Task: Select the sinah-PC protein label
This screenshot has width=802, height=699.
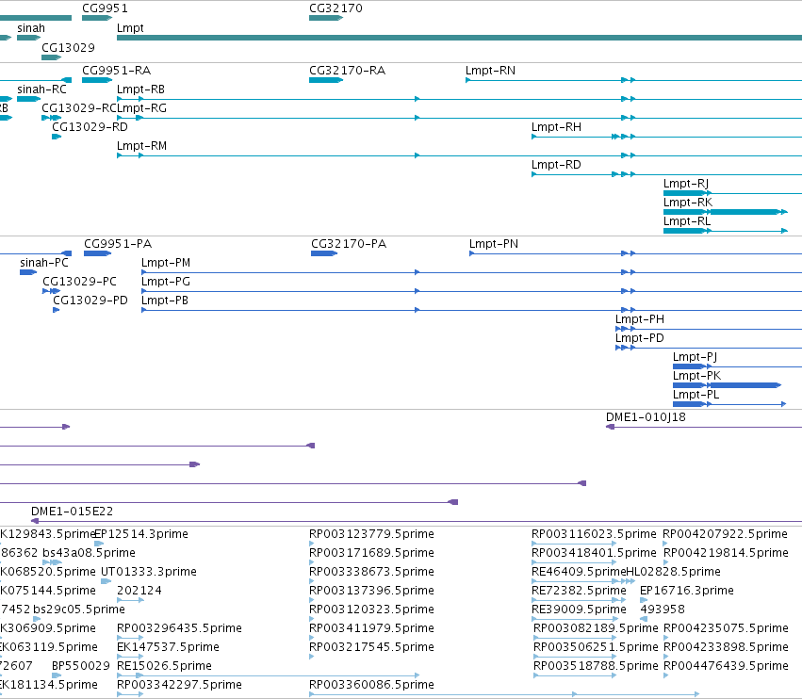Action: [x=44, y=262]
